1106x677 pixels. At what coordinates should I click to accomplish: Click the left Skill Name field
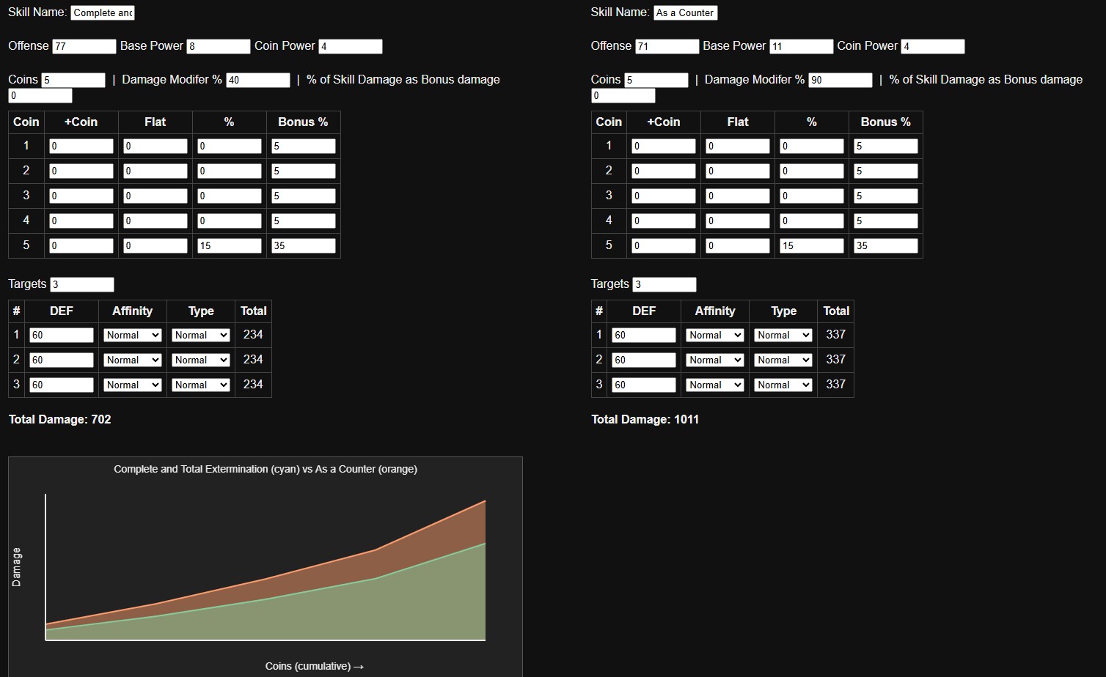click(103, 12)
